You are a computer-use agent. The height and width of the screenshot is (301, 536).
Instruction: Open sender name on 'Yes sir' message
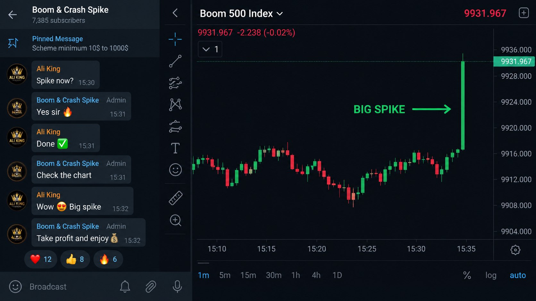68,100
